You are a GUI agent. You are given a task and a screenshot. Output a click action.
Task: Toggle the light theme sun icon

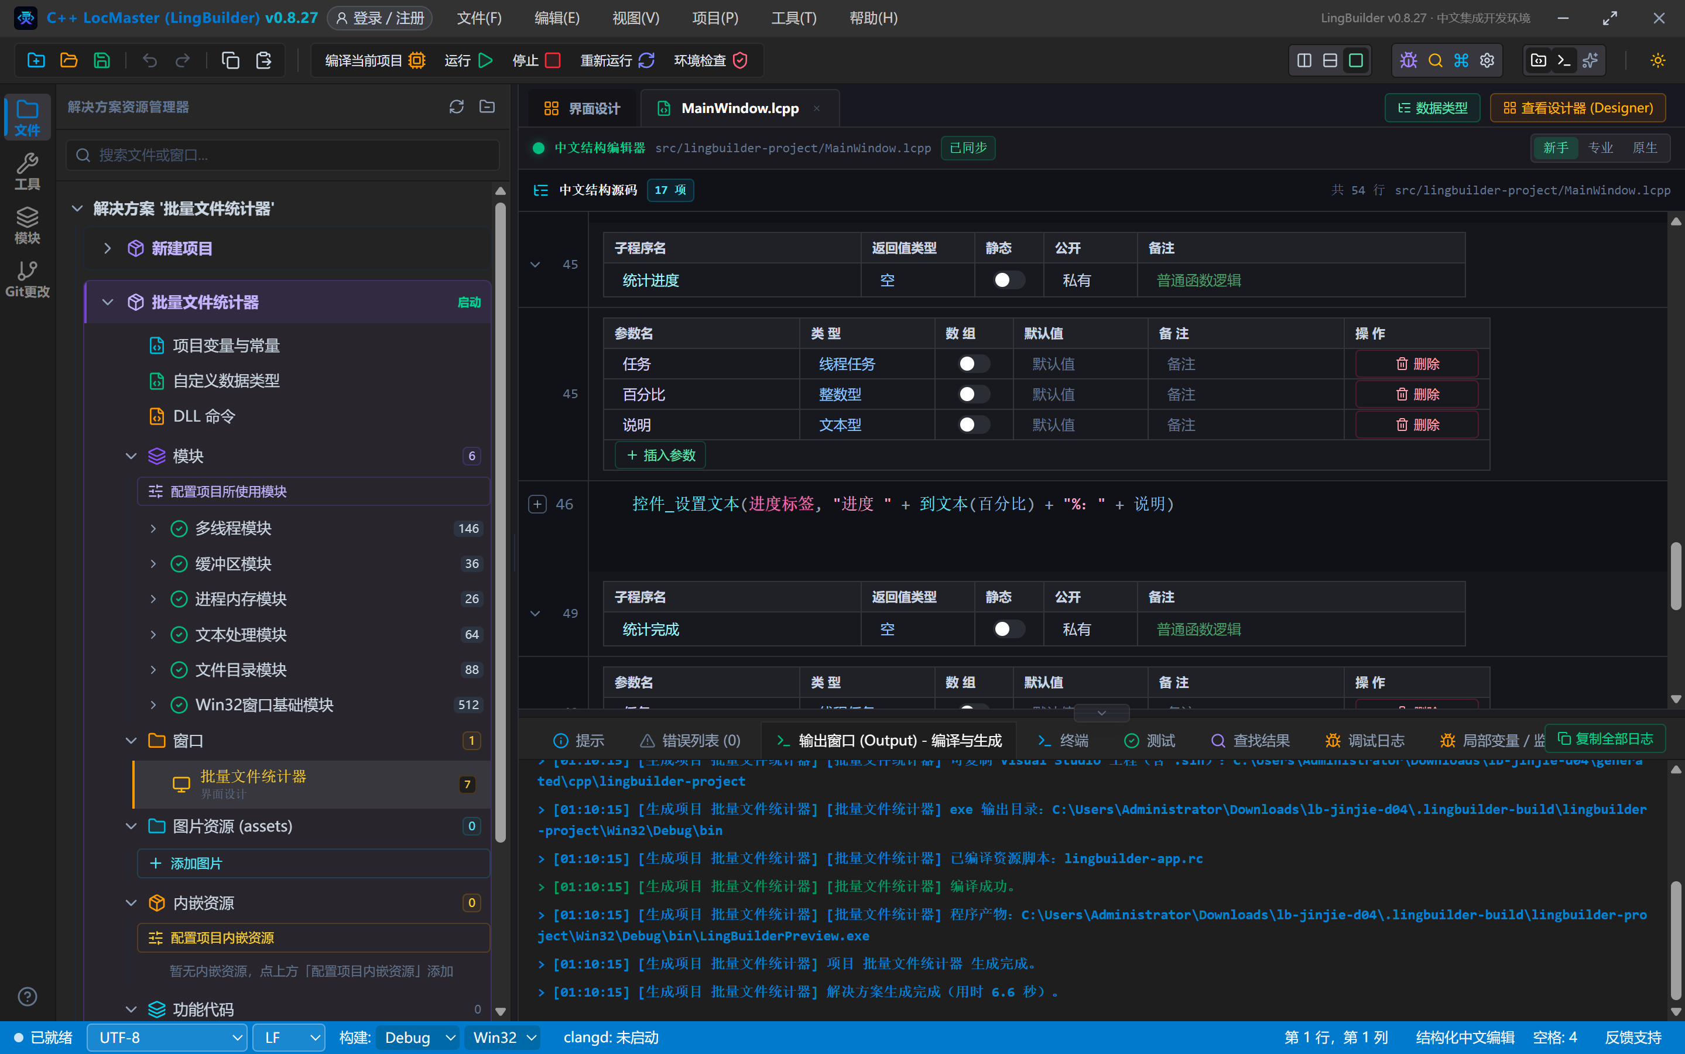[x=1658, y=61]
